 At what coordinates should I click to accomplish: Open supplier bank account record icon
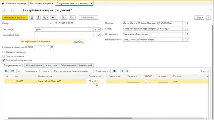tap(99, 35)
